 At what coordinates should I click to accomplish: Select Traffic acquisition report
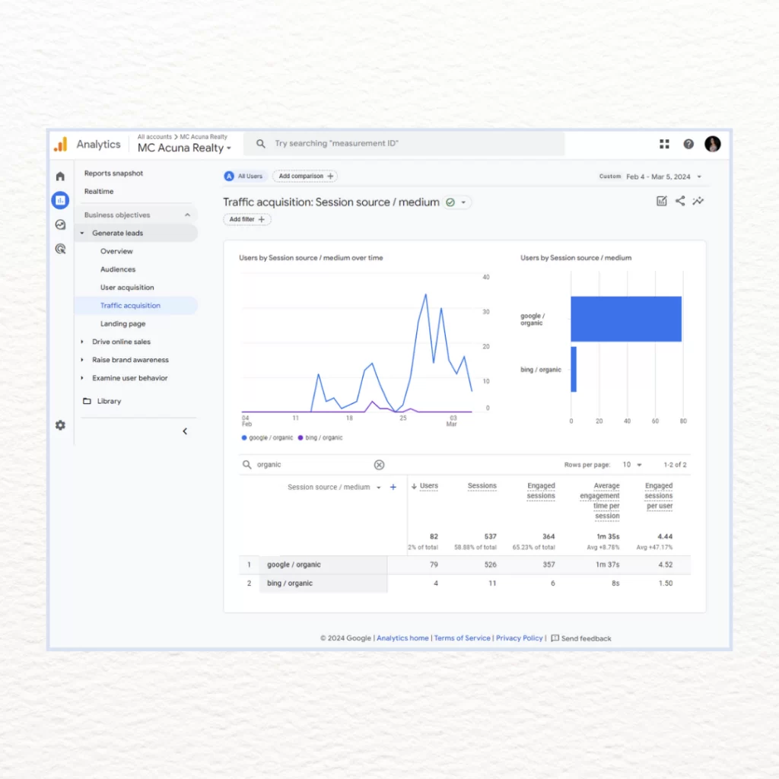130,306
